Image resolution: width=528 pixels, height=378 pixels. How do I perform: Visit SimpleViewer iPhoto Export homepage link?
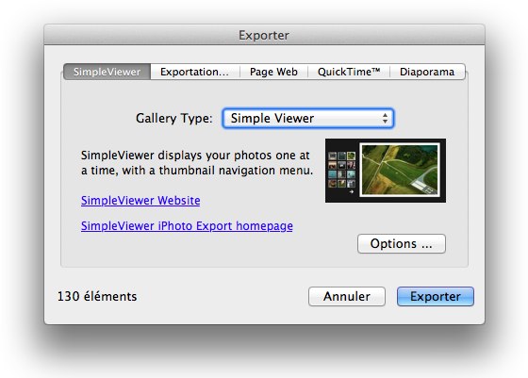pyautogui.click(x=187, y=226)
